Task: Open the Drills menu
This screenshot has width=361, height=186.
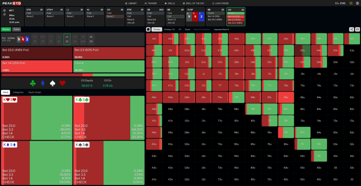Action: [x=170, y=3]
